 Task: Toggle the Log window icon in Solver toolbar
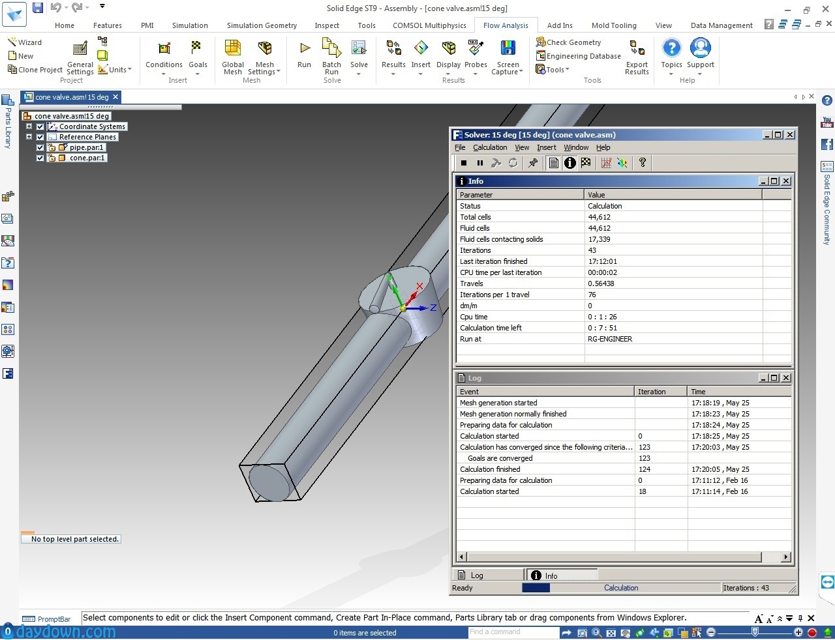click(554, 163)
